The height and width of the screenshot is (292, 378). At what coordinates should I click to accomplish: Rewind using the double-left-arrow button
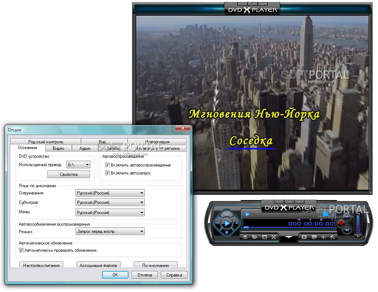point(347,230)
